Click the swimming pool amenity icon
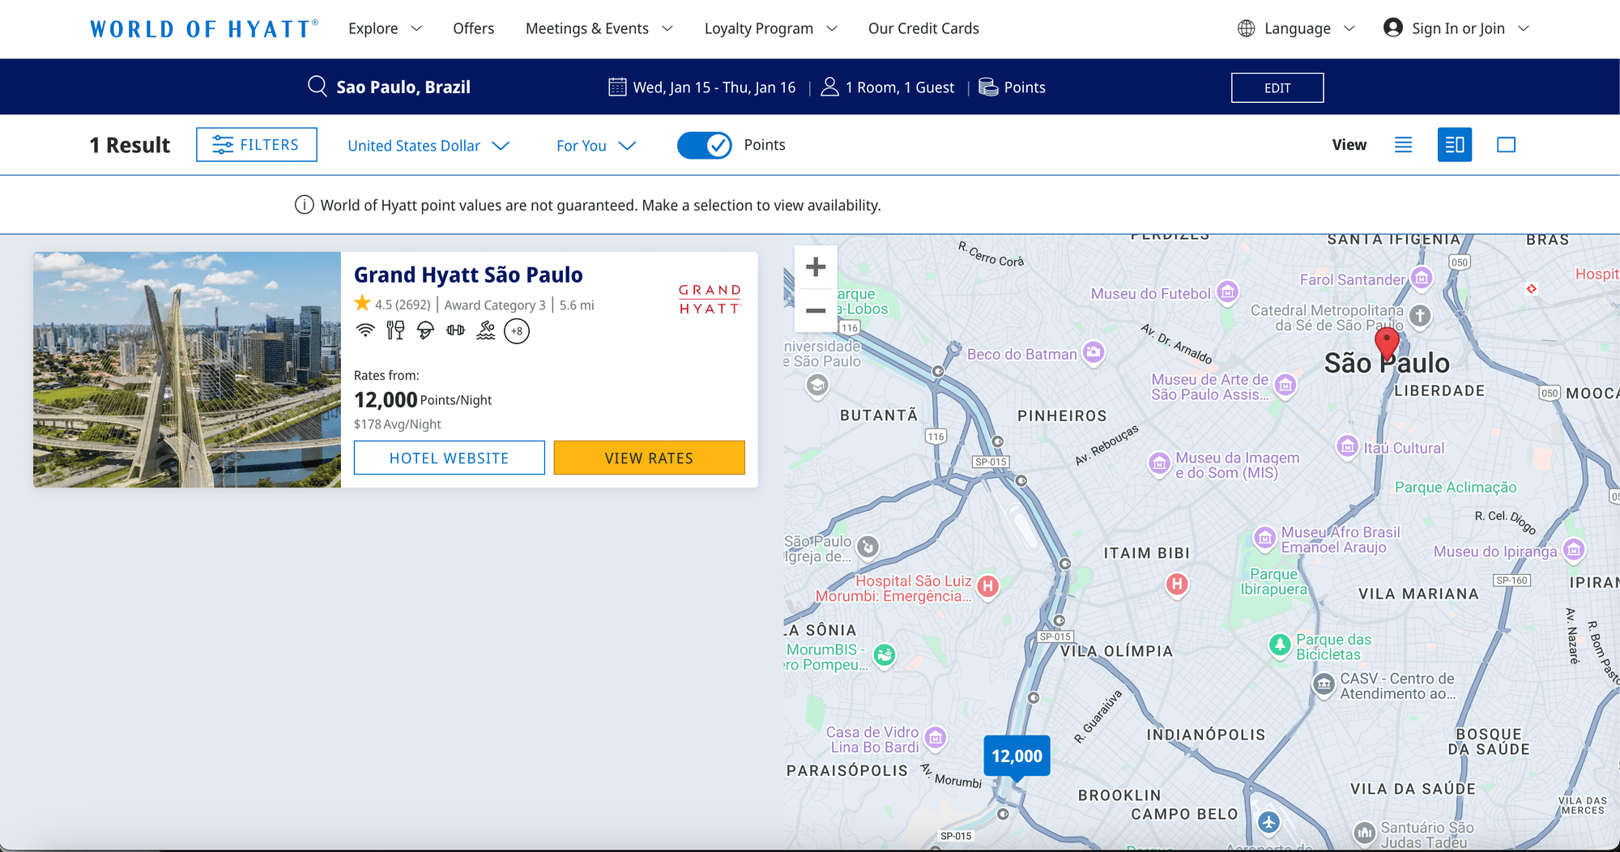1620x852 pixels. [484, 330]
